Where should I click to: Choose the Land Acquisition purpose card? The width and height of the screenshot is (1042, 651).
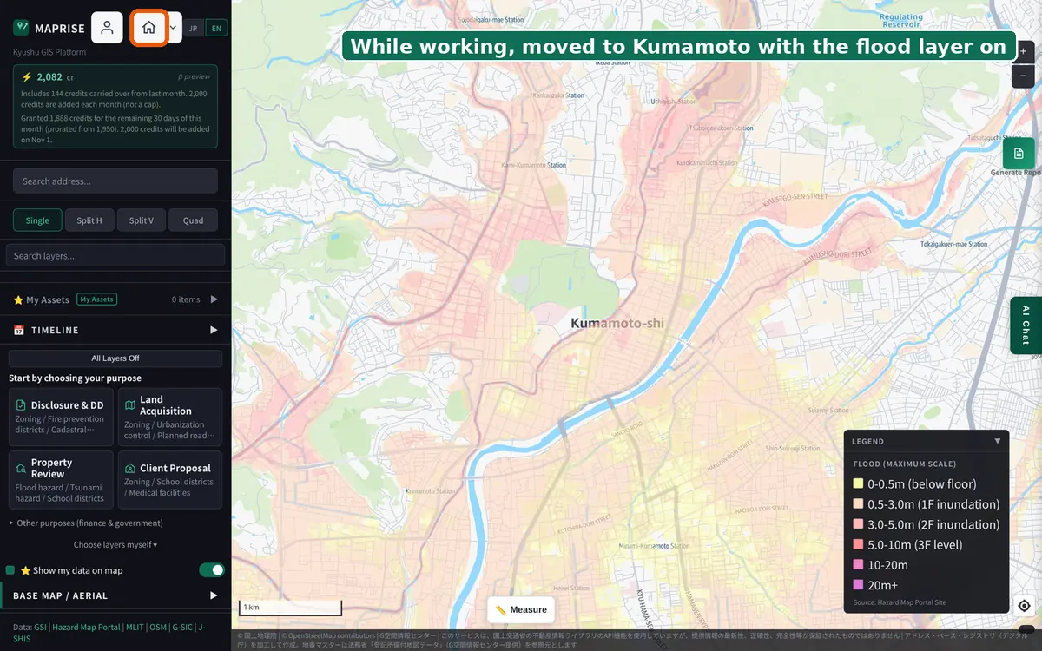(170, 418)
